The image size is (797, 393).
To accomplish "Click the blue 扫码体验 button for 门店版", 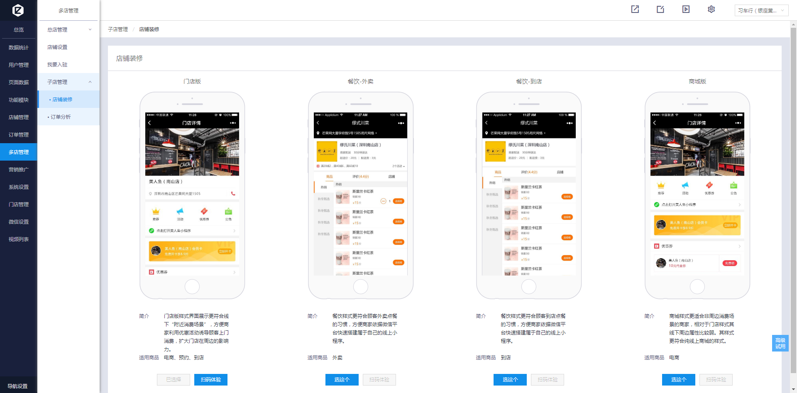I will (x=210, y=380).
